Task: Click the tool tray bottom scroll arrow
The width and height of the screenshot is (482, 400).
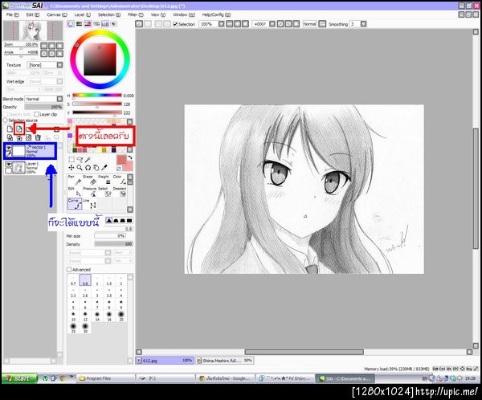Action: (130, 210)
